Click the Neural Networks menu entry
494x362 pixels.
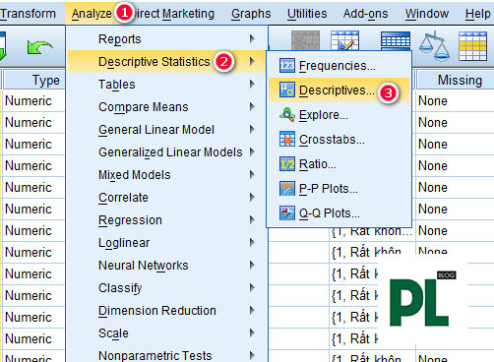pyautogui.click(x=166, y=266)
